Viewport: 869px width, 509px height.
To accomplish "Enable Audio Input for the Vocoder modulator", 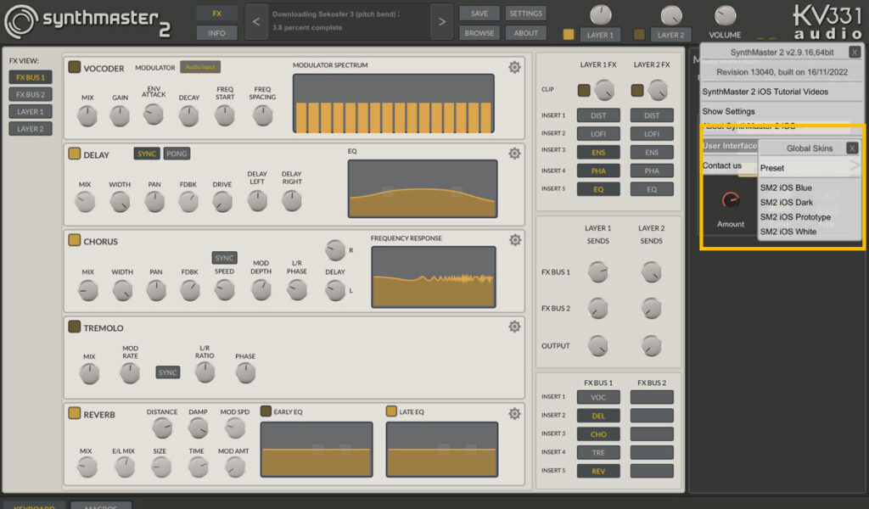I will (x=201, y=68).
